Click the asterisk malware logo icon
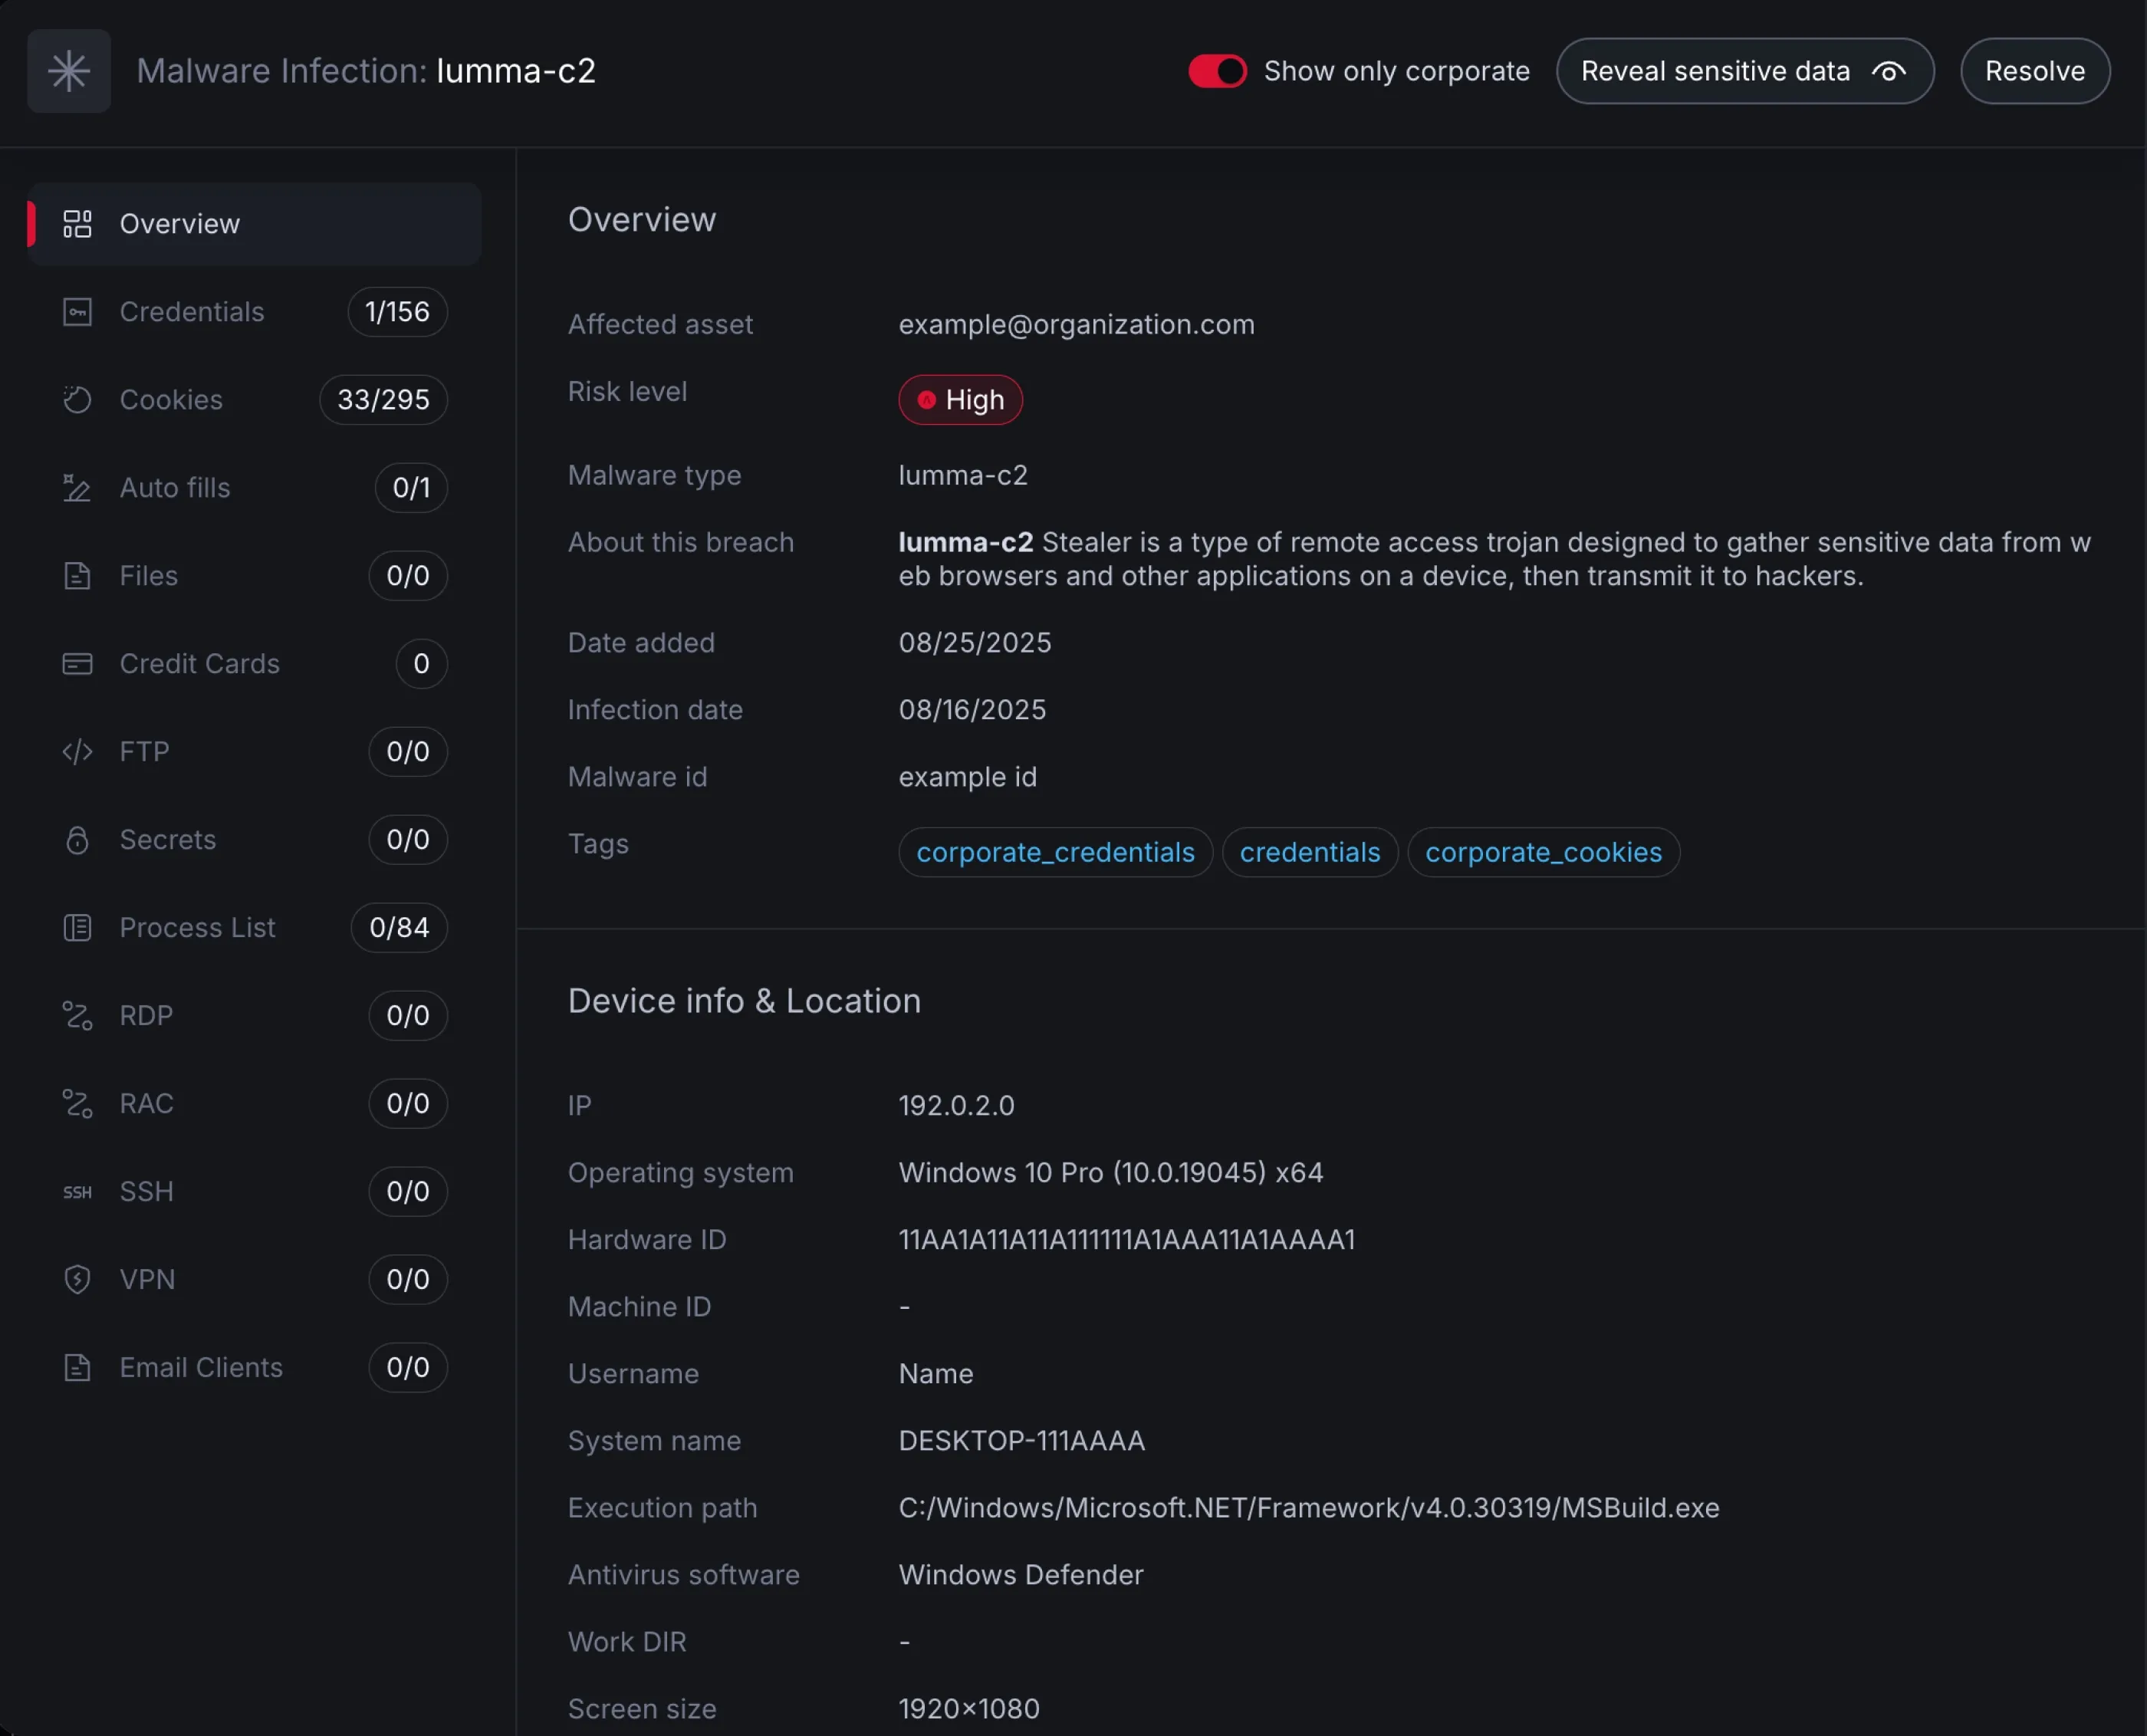 tap(68, 71)
